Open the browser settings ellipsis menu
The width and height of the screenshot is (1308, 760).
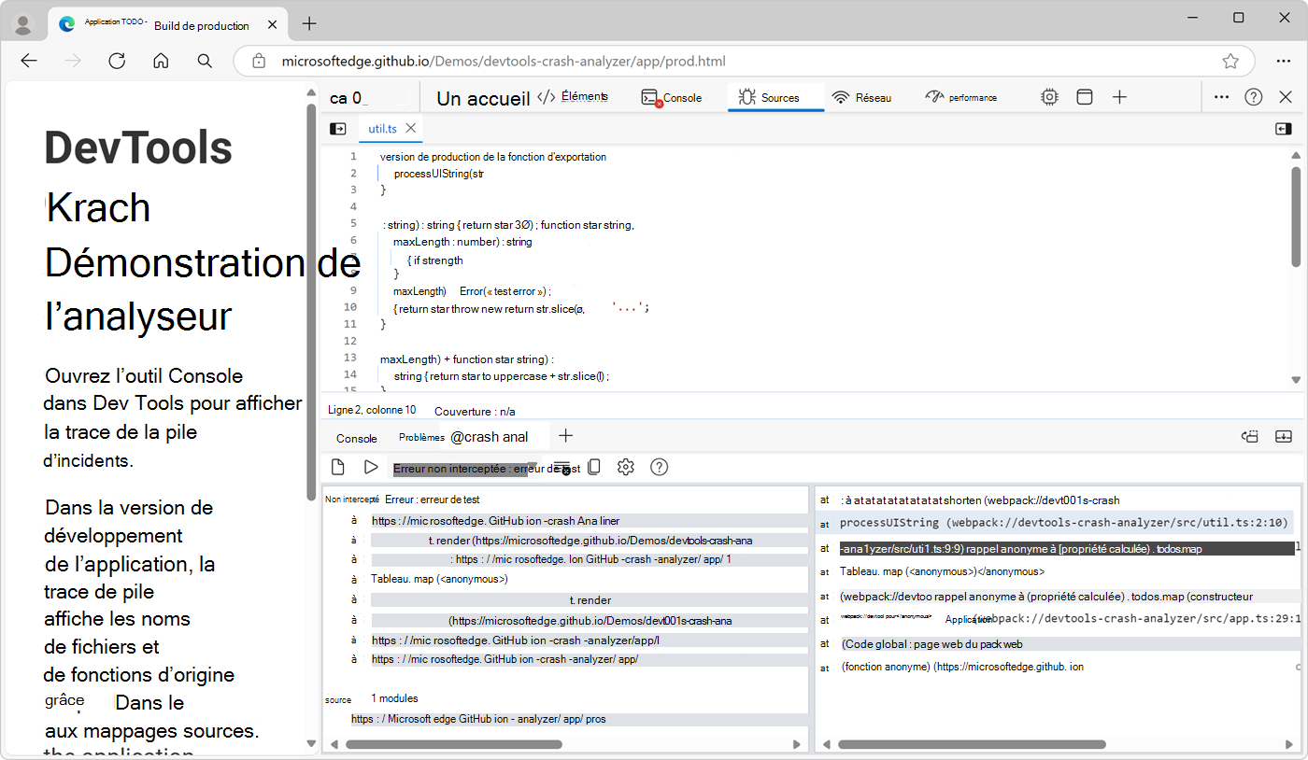pyautogui.click(x=1284, y=60)
